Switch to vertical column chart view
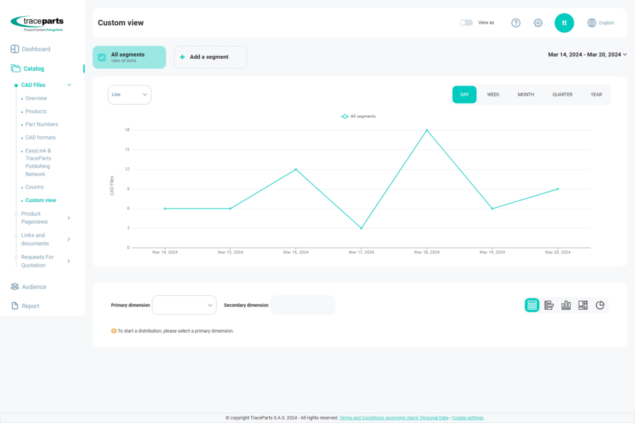The image size is (635, 423). click(x=566, y=305)
